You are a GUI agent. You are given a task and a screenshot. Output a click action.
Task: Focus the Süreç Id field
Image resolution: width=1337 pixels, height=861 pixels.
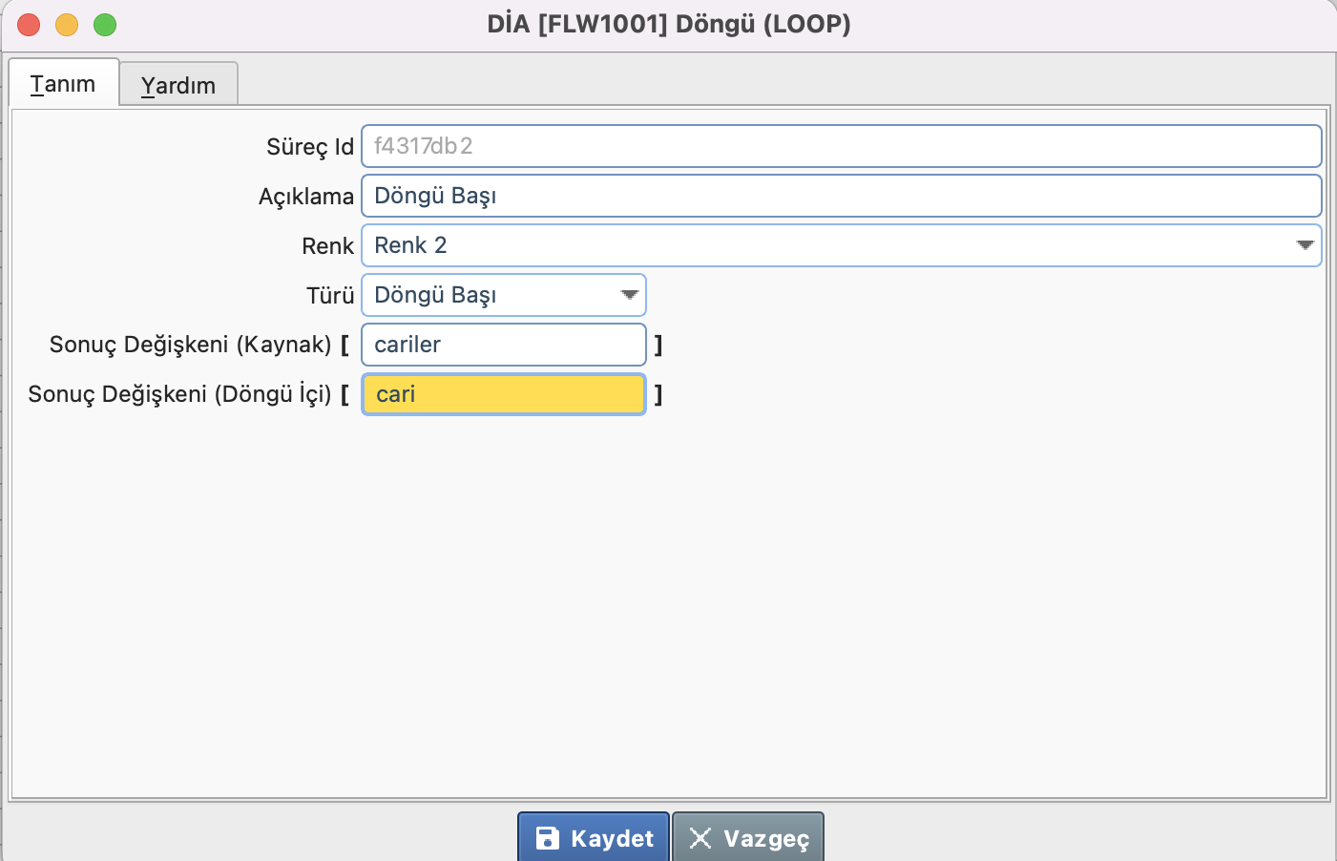click(840, 146)
